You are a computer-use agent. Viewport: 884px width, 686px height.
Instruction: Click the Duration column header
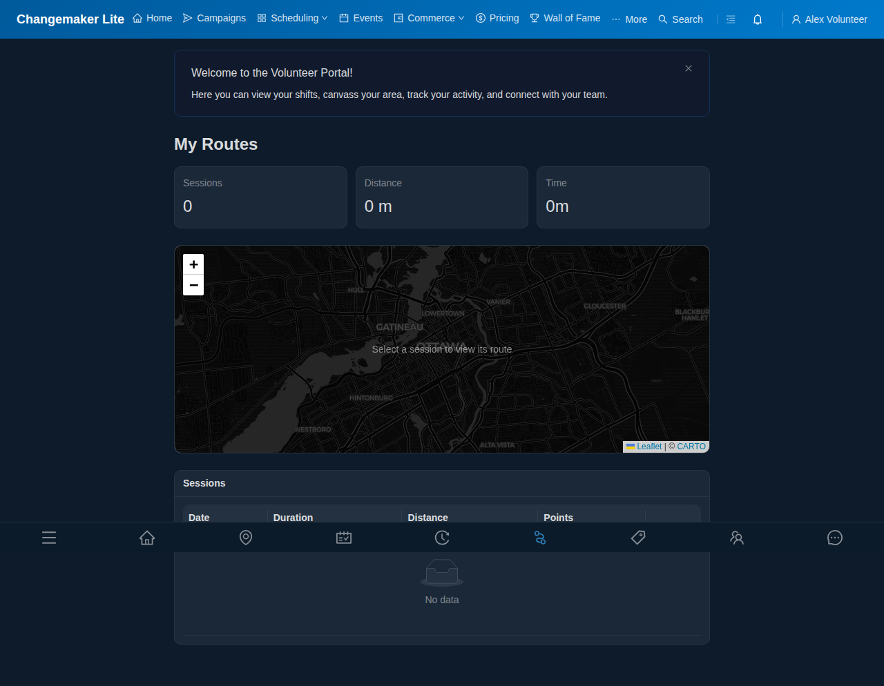click(x=334, y=518)
